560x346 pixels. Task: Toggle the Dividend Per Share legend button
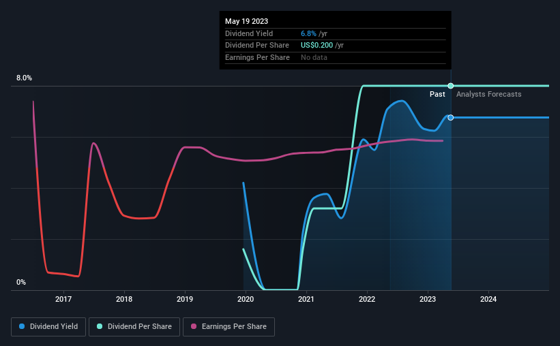(134, 327)
